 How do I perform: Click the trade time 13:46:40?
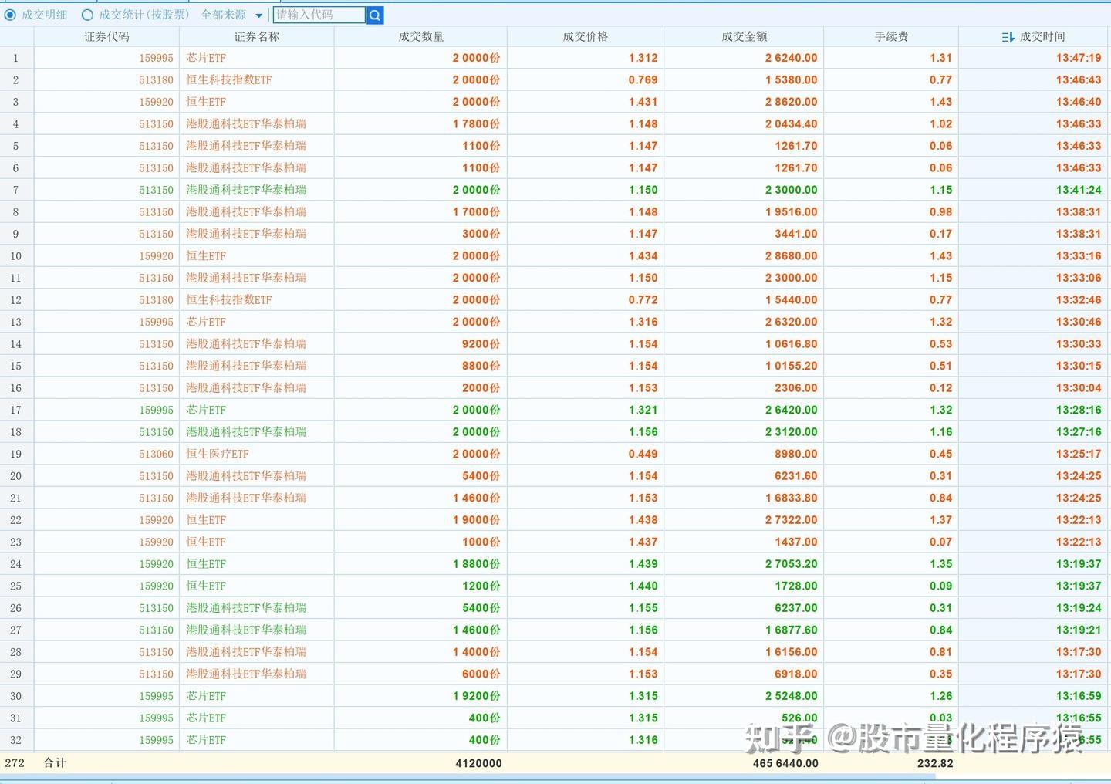pos(1079,102)
